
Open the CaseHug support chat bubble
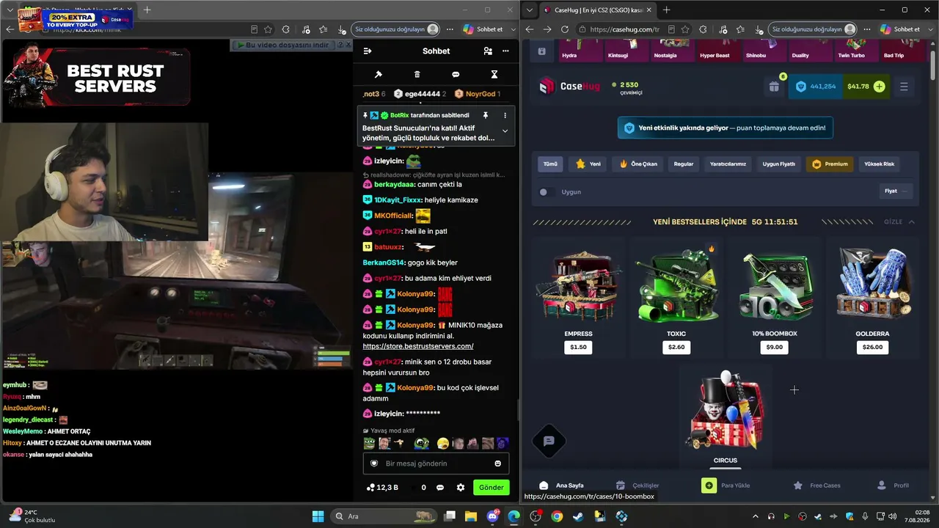coord(549,441)
